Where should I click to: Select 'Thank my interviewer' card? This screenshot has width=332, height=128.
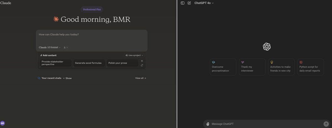252,67
